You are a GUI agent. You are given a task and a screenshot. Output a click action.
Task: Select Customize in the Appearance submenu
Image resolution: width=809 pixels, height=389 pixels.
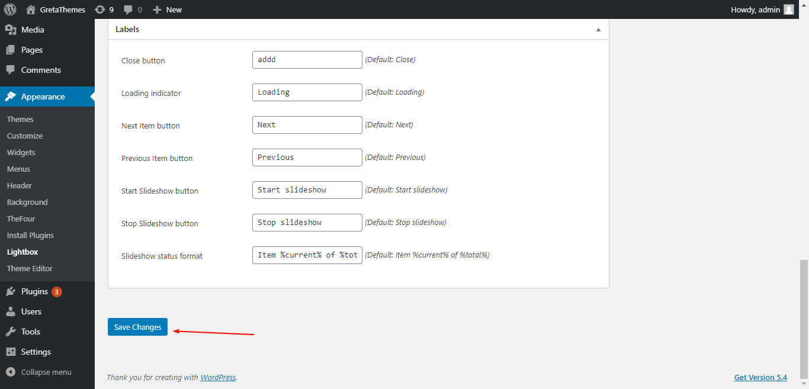coord(24,136)
